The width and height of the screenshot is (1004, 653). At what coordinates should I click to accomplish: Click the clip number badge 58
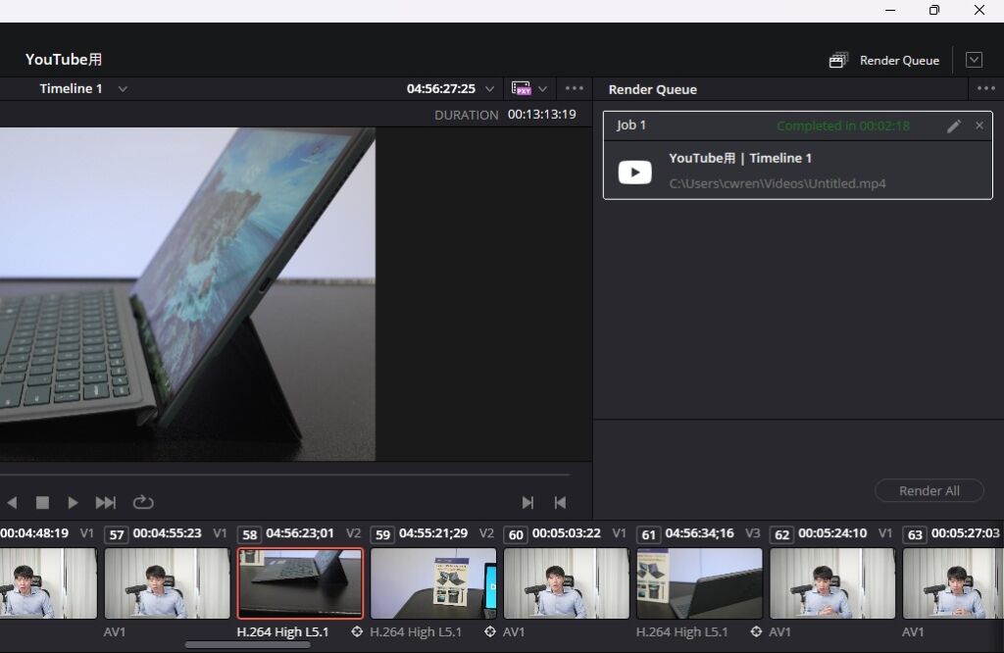(x=250, y=534)
